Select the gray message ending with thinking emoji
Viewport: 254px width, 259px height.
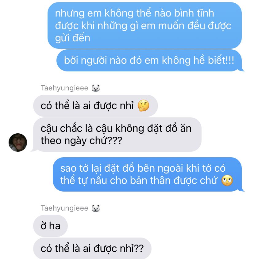[95, 106]
